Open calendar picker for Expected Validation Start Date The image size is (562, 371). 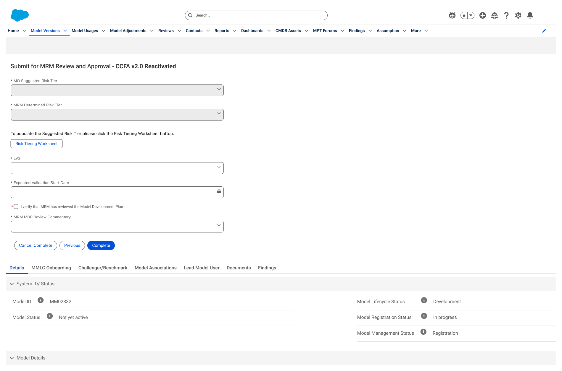pyautogui.click(x=219, y=191)
